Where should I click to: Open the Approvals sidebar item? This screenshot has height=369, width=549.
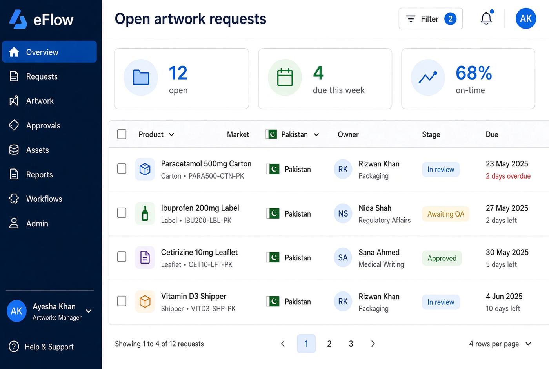49,125
